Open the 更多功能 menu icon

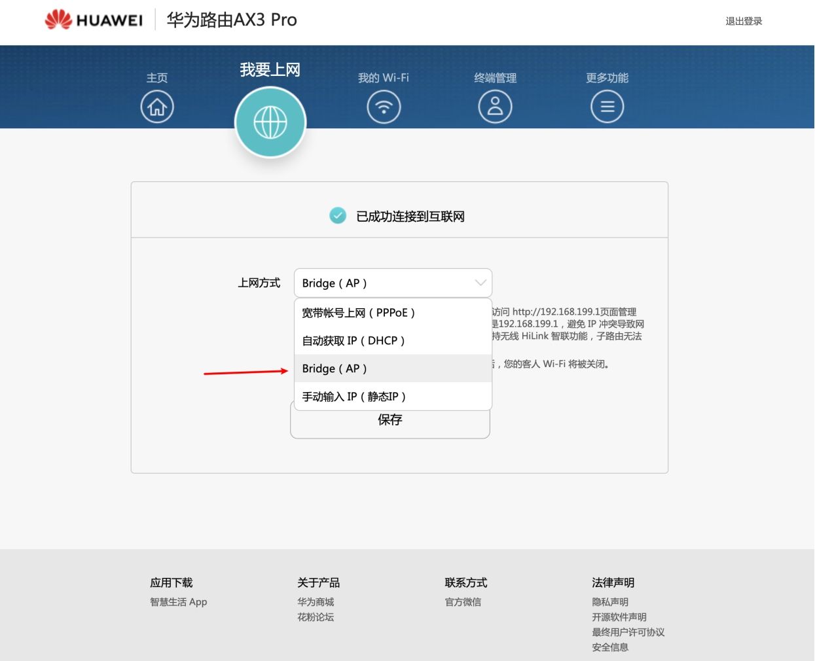[607, 107]
